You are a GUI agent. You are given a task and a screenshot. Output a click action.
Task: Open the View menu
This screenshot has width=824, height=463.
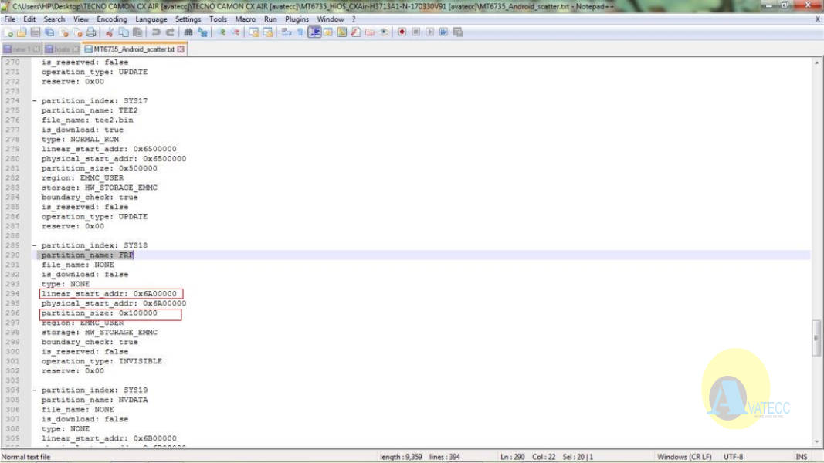81,19
